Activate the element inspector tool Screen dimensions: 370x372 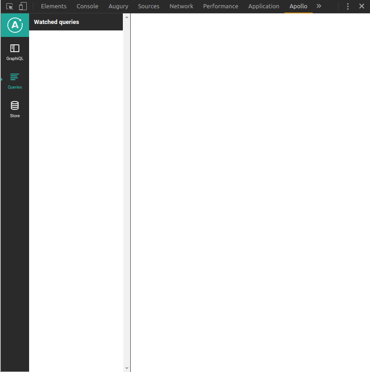click(x=9, y=6)
